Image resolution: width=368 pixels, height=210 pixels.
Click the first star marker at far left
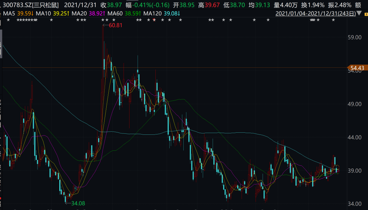(9, 20)
